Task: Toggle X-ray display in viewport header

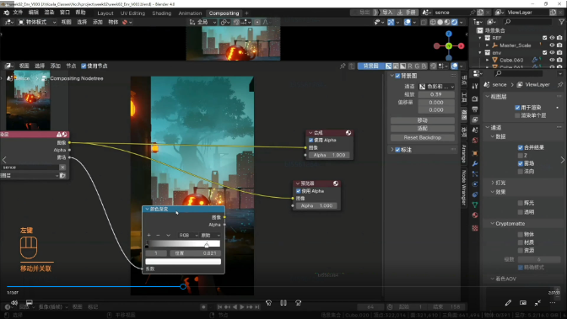Action: pyautogui.click(x=424, y=23)
